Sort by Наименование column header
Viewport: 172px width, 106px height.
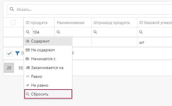pyautogui.click(x=70, y=23)
